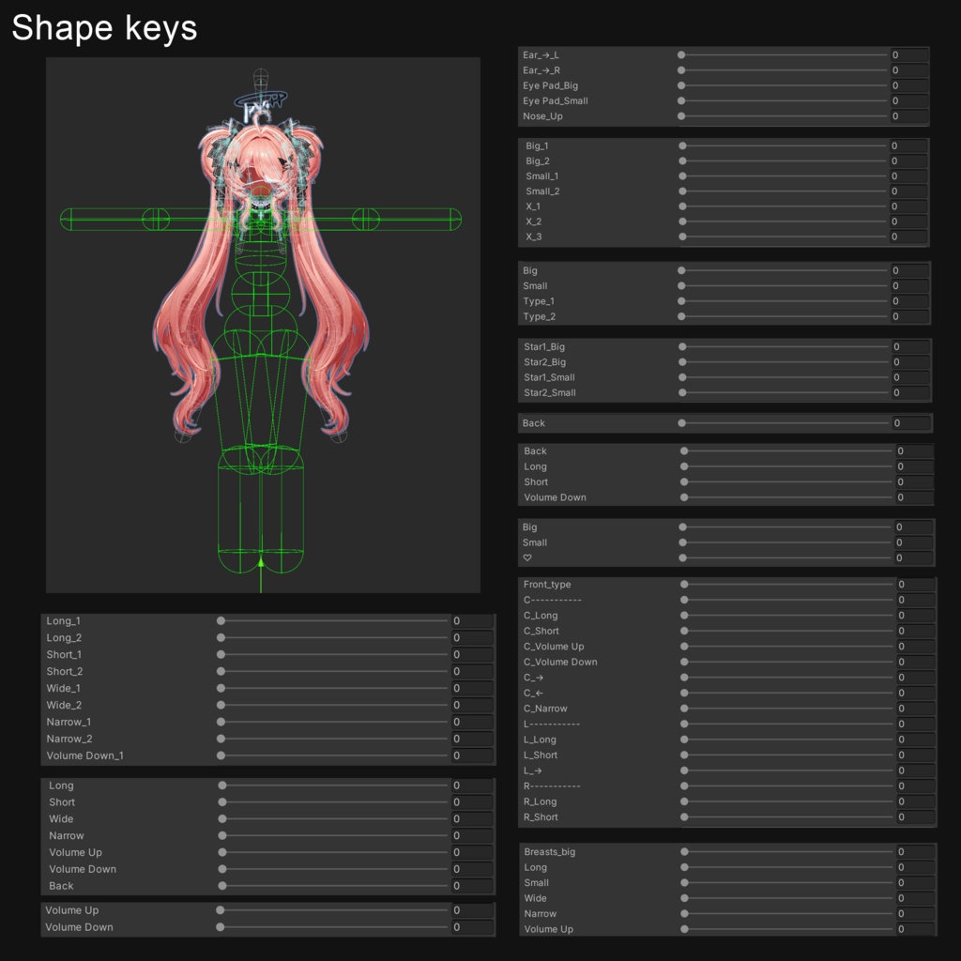The image size is (961, 961).
Task: Click the Narrow_2 value field
Action: [473, 740]
